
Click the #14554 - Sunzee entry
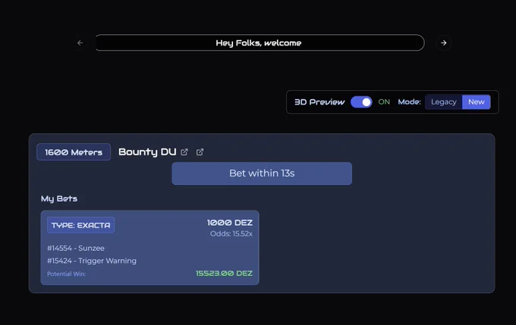pos(76,248)
